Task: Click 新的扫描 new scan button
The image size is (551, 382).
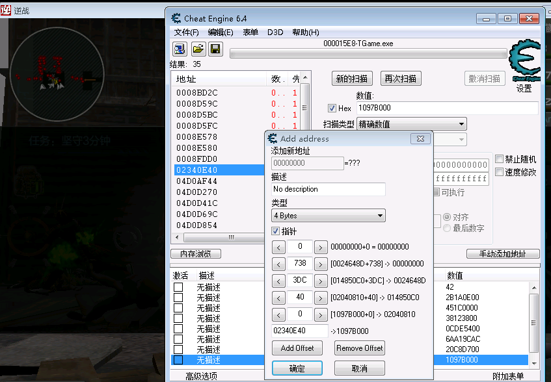Action: point(352,79)
